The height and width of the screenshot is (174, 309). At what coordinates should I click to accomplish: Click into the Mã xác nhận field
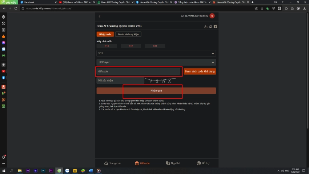120,80
